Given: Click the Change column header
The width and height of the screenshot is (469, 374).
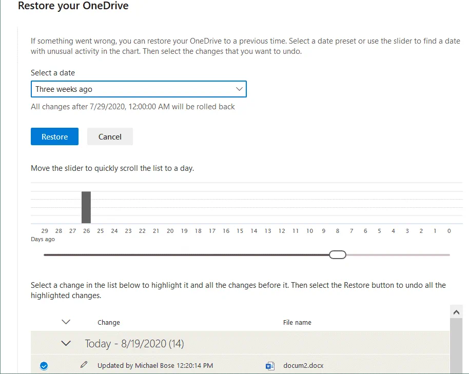Looking at the screenshot, I should pyautogui.click(x=109, y=323).
